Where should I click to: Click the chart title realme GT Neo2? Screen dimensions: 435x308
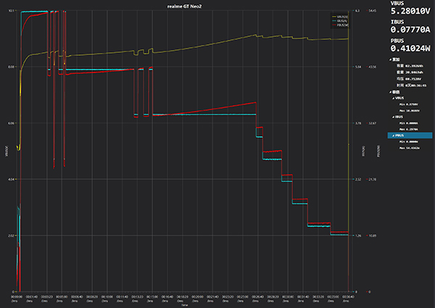(184, 5)
